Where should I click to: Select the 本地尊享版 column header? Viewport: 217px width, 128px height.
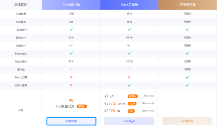[188, 5]
